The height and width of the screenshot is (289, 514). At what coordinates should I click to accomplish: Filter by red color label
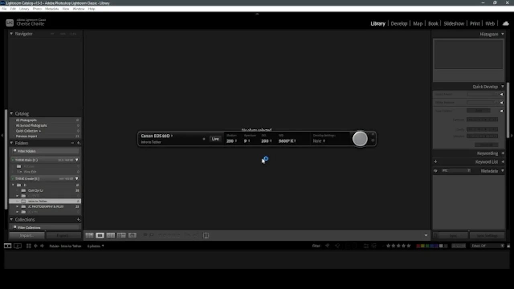[x=419, y=246]
